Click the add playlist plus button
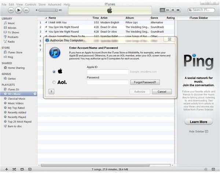Image resolution: width=220 pixels, height=173 pixels. (7, 169)
